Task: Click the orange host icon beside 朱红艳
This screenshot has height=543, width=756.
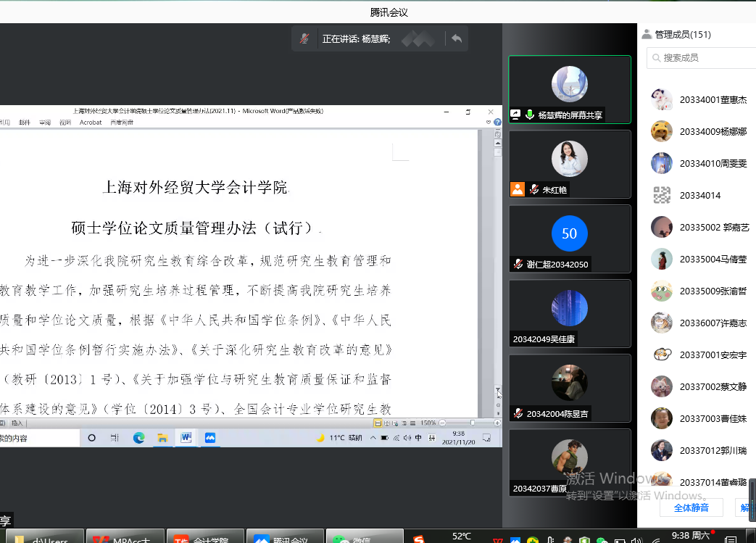Action: pyautogui.click(x=517, y=189)
